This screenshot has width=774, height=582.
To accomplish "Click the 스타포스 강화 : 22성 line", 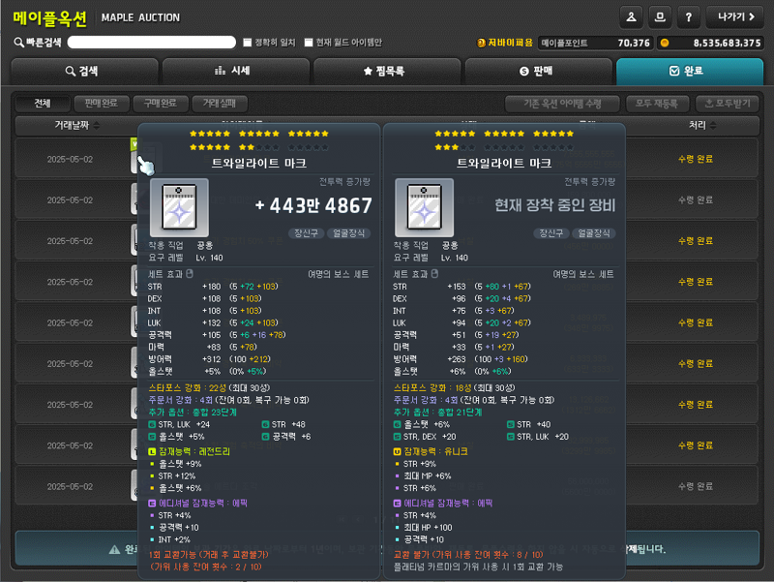I will [x=209, y=387].
